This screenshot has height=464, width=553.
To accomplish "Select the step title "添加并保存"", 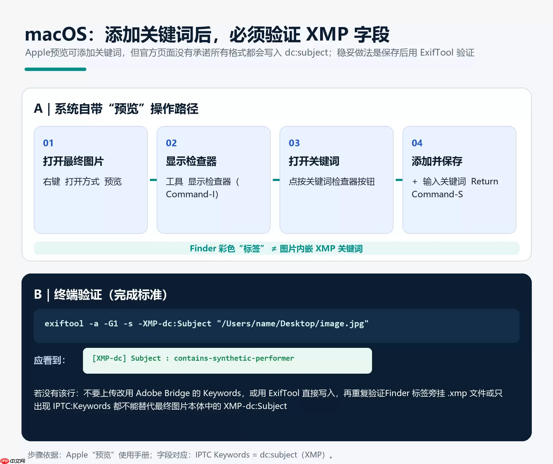I will point(437,161).
